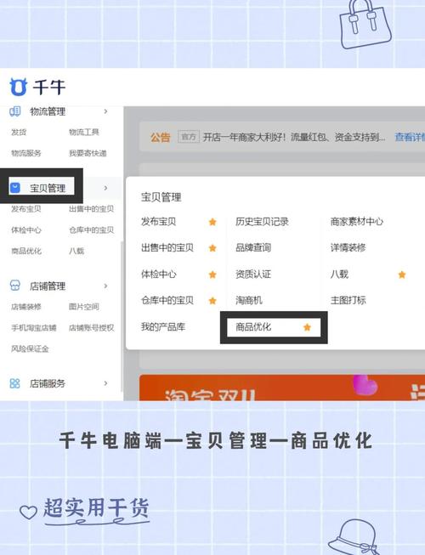Click 仓库中的宝贝 in the left sidebar
The height and width of the screenshot is (555, 425).
pos(91,230)
